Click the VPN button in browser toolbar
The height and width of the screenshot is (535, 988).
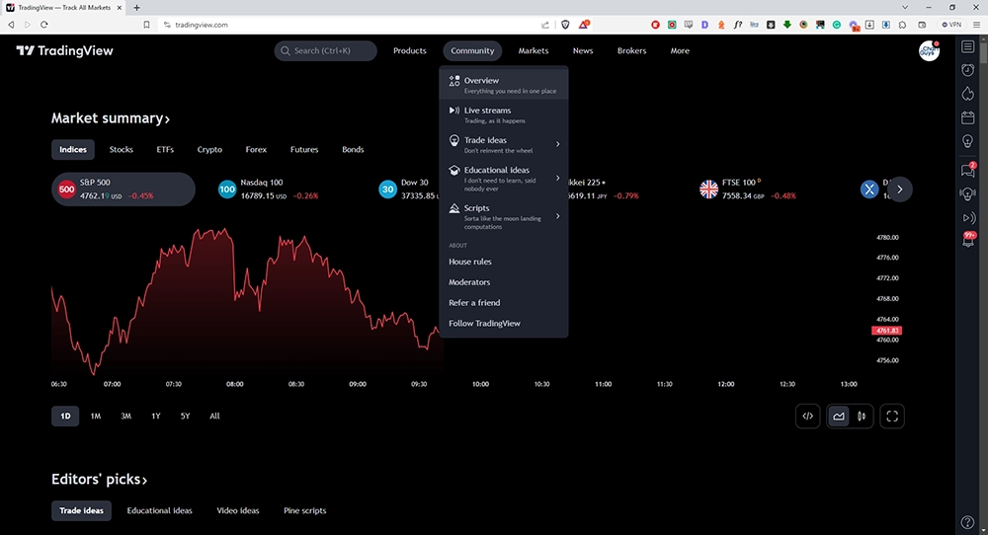pyautogui.click(x=951, y=25)
